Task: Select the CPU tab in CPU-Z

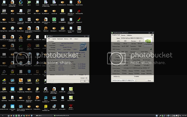Action: [x=49, y=39]
